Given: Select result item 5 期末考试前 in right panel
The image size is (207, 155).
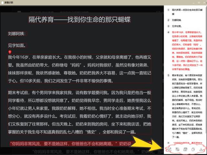Looking at the screenshot, I should [x=185, y=106].
